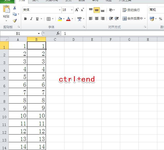Click the formula bar input
The width and height of the screenshot is (164, 150).
112,34
